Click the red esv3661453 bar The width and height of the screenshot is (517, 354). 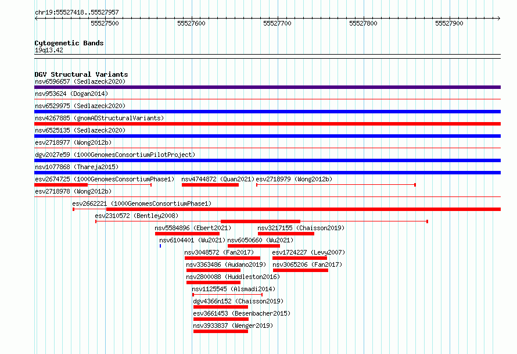pos(221,319)
